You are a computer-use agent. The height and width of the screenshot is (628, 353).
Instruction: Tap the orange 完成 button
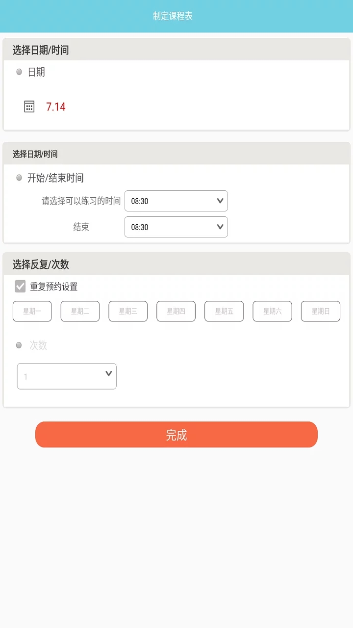(176, 435)
